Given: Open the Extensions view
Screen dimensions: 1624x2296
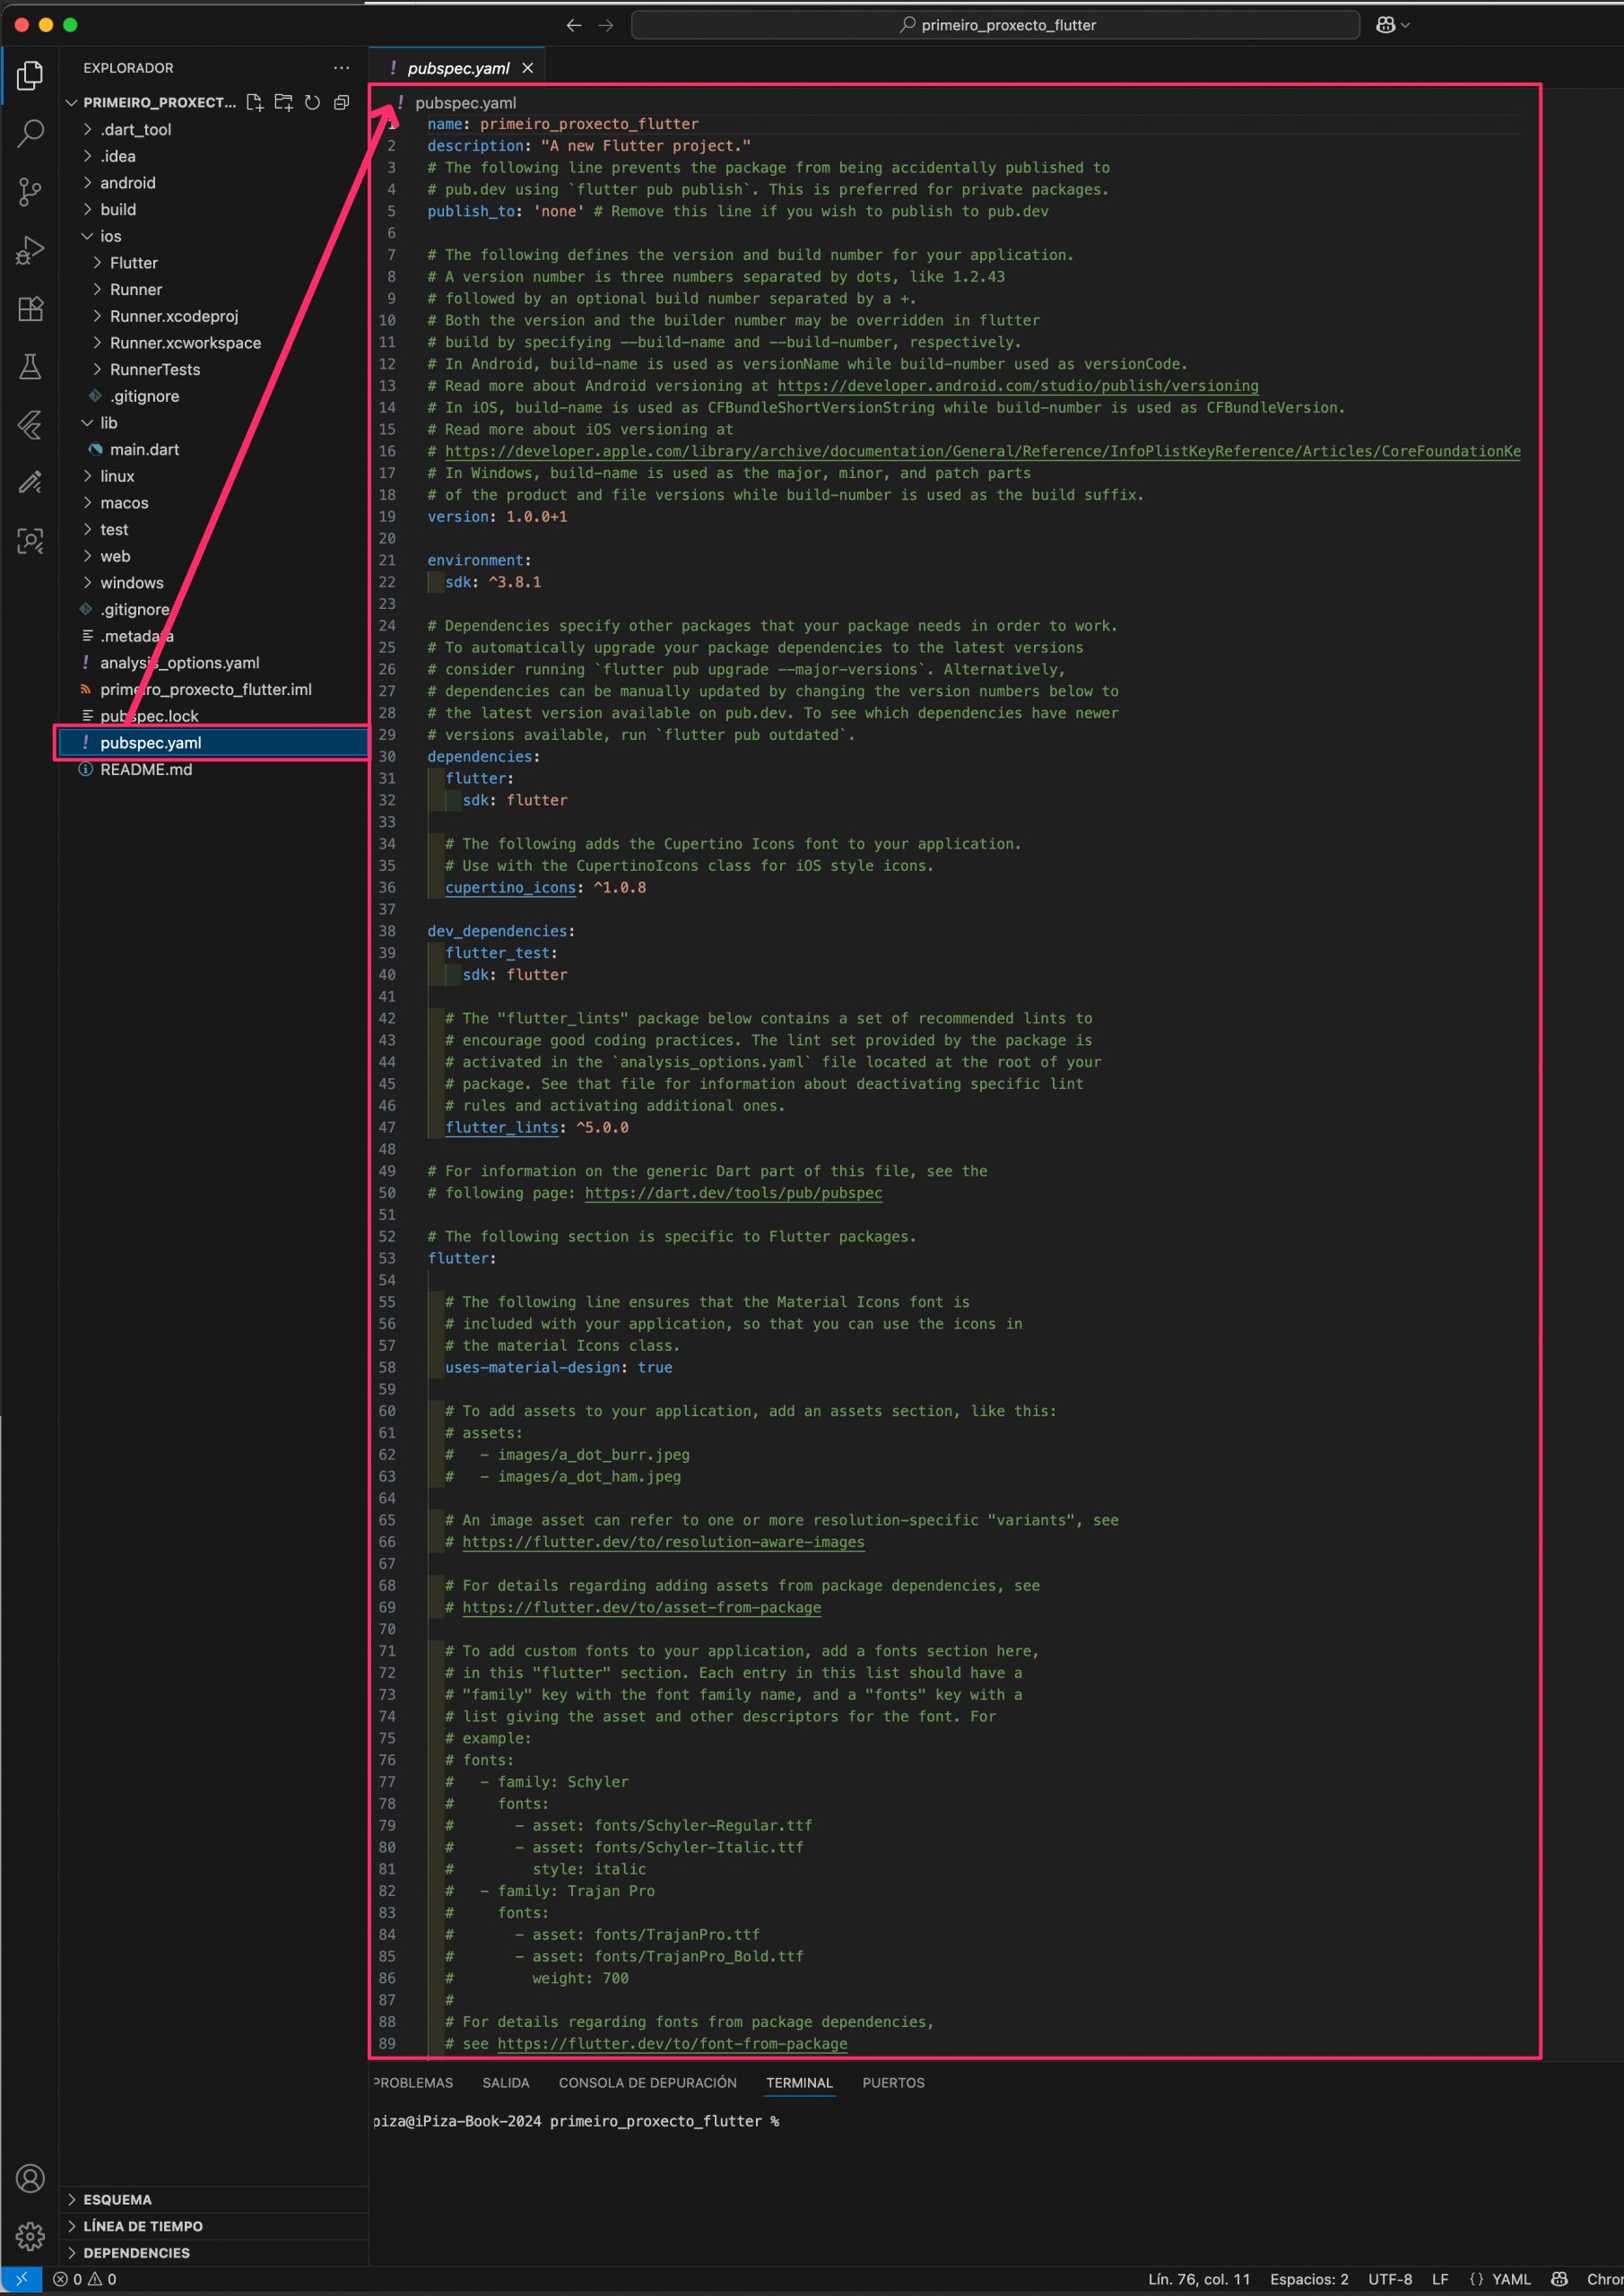Looking at the screenshot, I should coord(30,308).
